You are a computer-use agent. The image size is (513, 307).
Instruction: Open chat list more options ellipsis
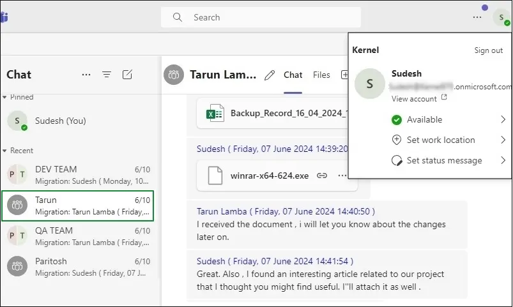point(86,75)
